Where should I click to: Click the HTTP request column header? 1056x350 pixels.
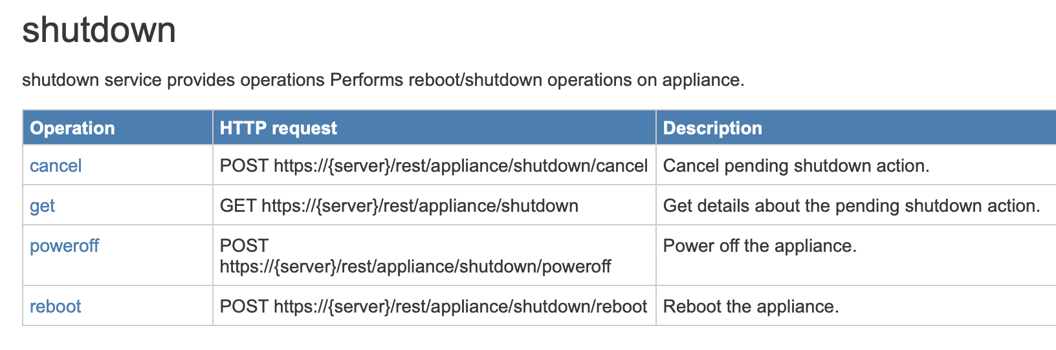[x=278, y=129]
